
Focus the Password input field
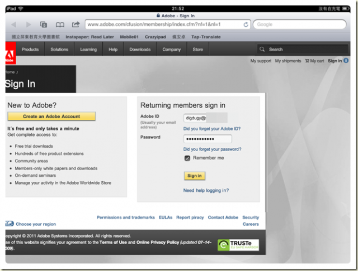pyautogui.click(x=208, y=139)
